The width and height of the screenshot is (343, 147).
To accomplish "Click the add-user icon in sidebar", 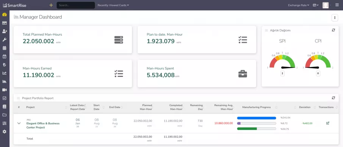I will tap(5, 31).
